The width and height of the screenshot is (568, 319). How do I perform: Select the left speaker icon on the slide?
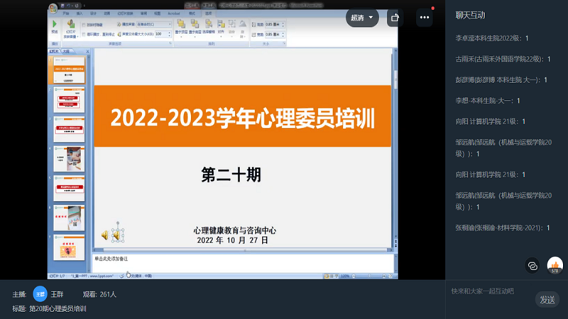point(104,235)
